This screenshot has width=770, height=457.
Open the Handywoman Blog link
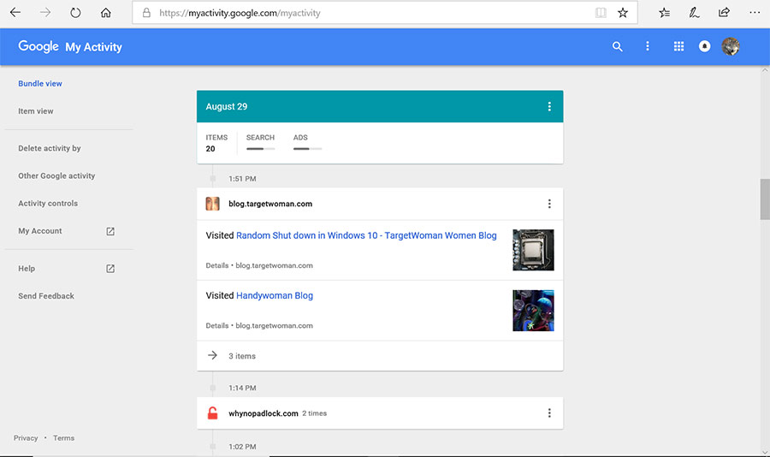click(x=275, y=295)
